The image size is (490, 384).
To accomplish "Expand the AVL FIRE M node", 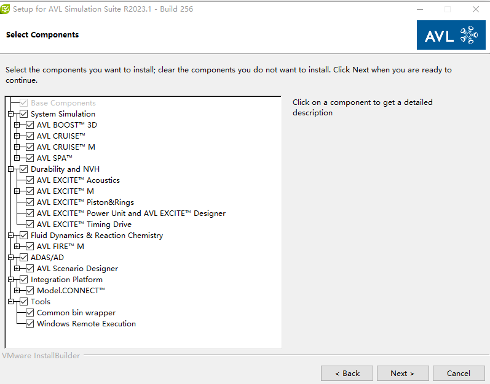I will (17, 247).
